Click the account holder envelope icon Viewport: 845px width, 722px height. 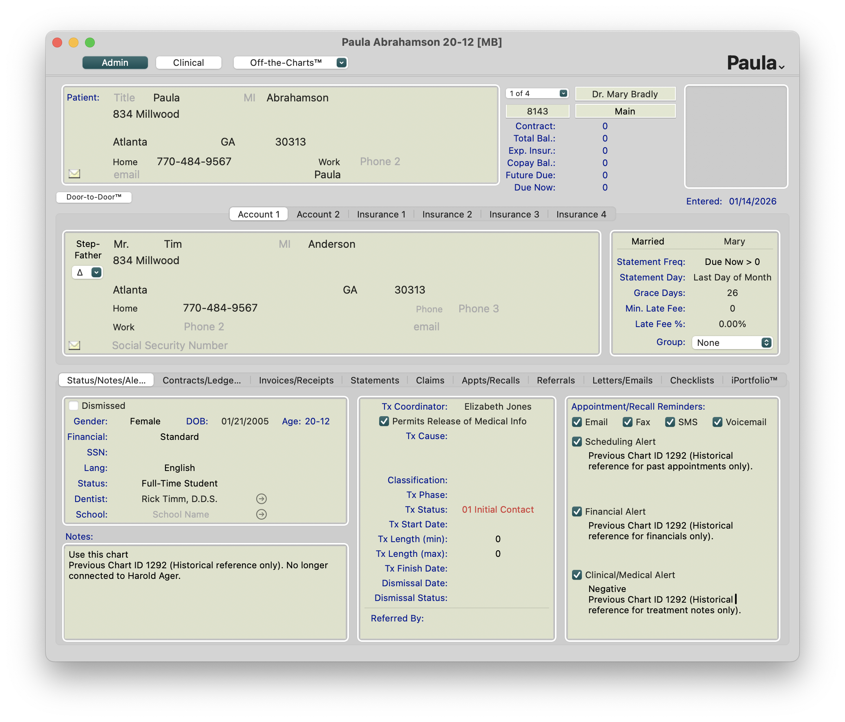pyautogui.click(x=74, y=345)
